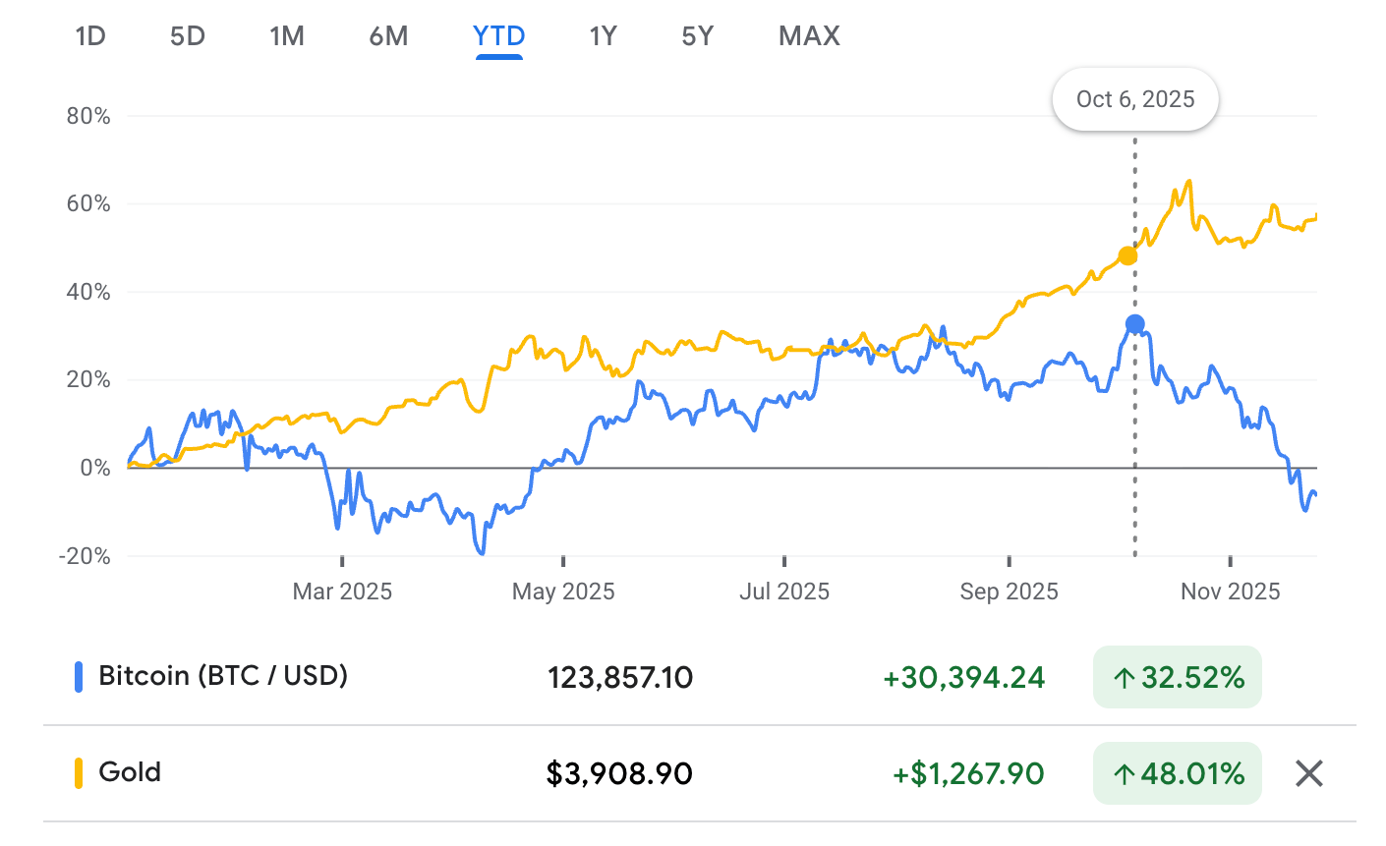This screenshot has width=1386, height=846.
Task: Click the blue Bitcoin data point on chart
Action: (x=1135, y=324)
